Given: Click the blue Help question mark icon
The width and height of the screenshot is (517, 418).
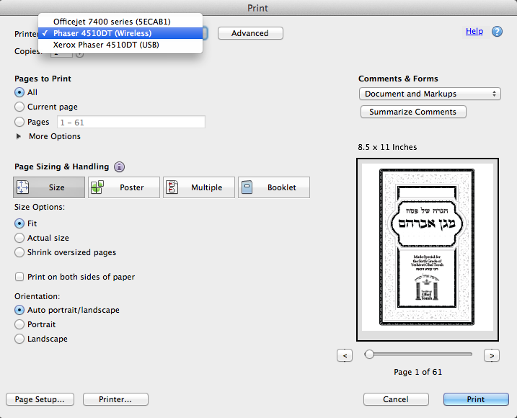Looking at the screenshot, I should [497, 32].
